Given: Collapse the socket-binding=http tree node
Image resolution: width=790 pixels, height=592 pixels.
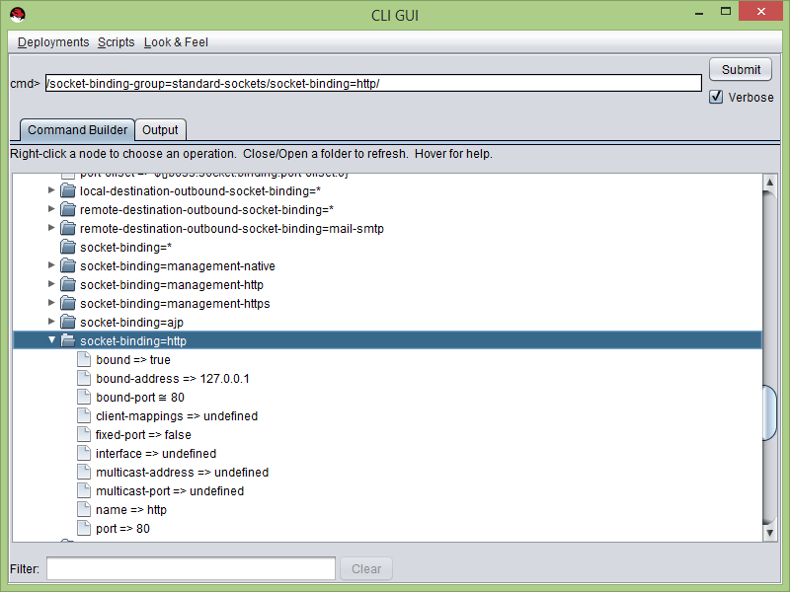Looking at the screenshot, I should pos(51,340).
